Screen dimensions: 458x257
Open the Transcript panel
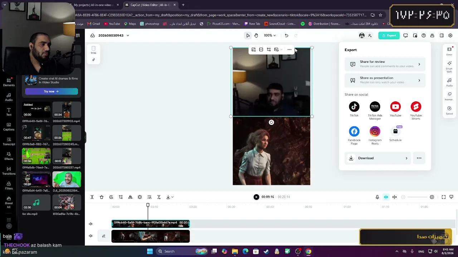pyautogui.click(x=9, y=141)
